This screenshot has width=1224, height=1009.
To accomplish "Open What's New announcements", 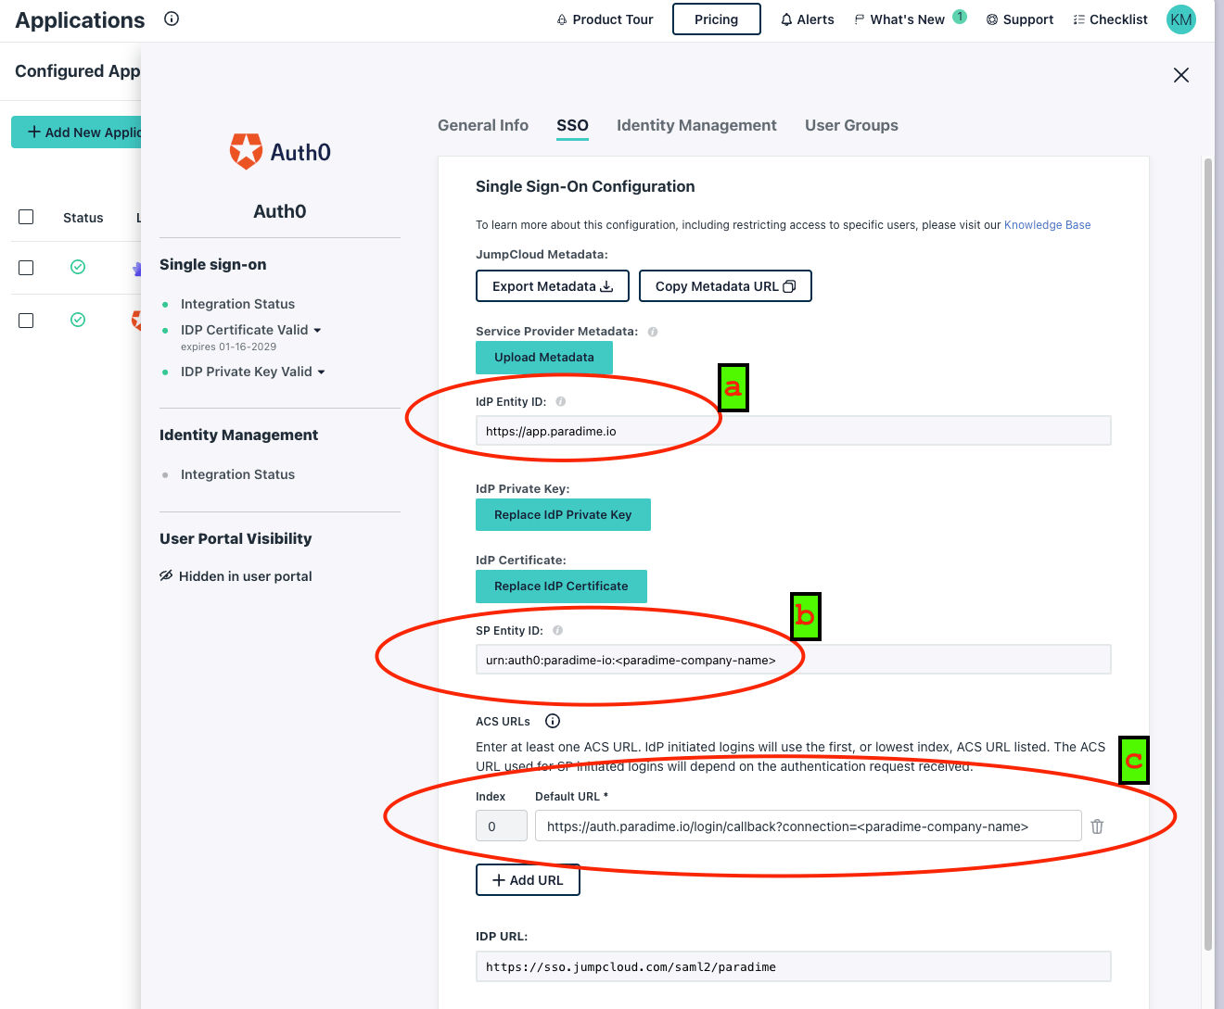I will pyautogui.click(x=910, y=19).
